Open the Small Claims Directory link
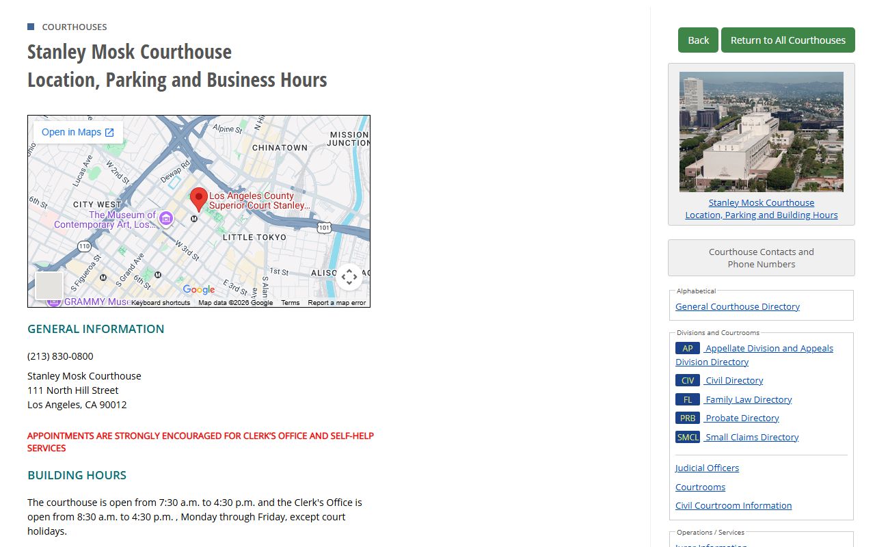The width and height of the screenshot is (875, 547). (x=752, y=437)
